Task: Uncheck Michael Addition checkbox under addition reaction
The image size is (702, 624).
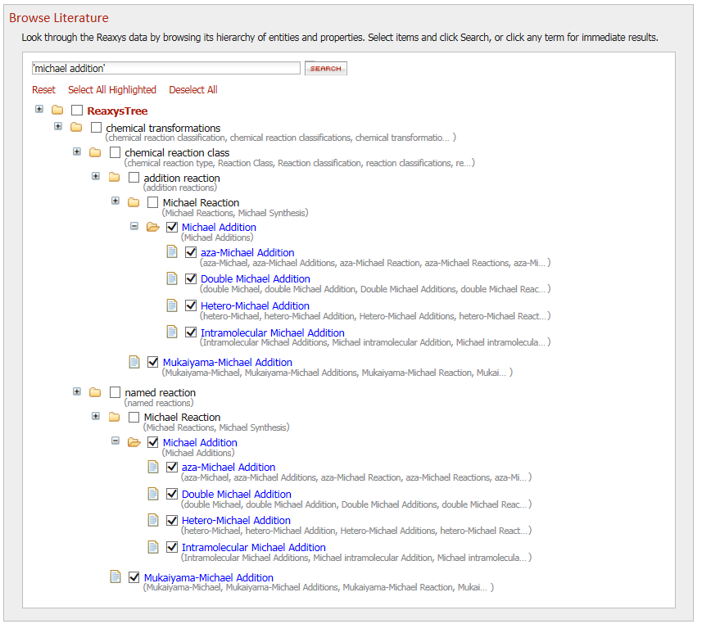Action: (172, 227)
